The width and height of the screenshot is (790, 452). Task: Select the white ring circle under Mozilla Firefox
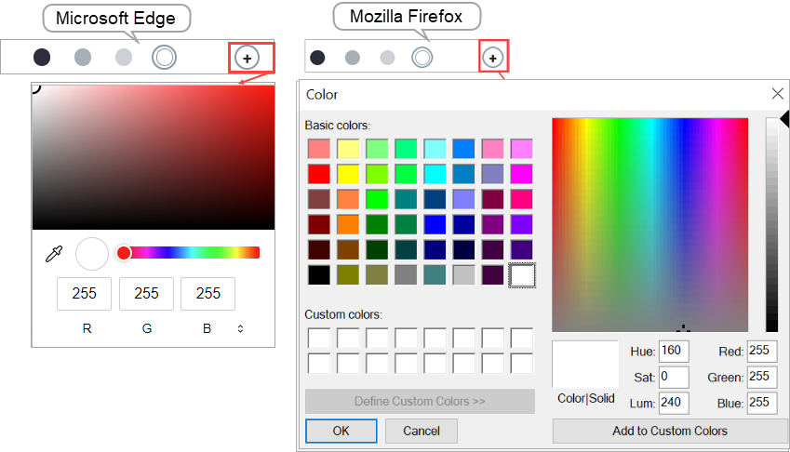click(422, 58)
